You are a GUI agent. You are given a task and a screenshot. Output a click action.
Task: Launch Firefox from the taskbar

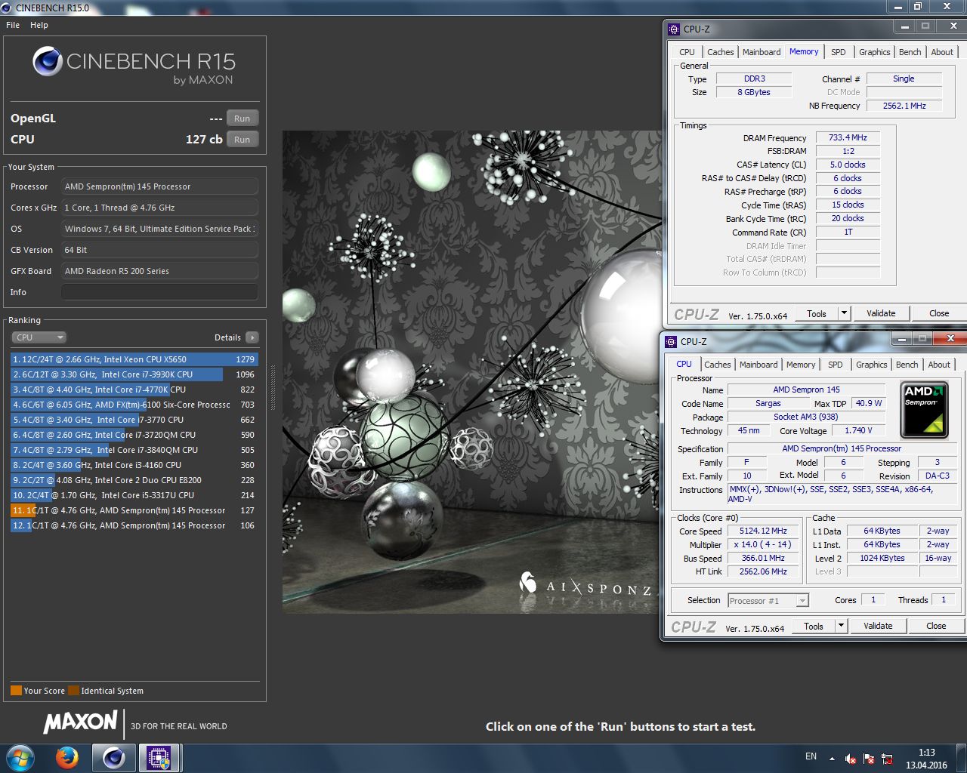click(67, 757)
